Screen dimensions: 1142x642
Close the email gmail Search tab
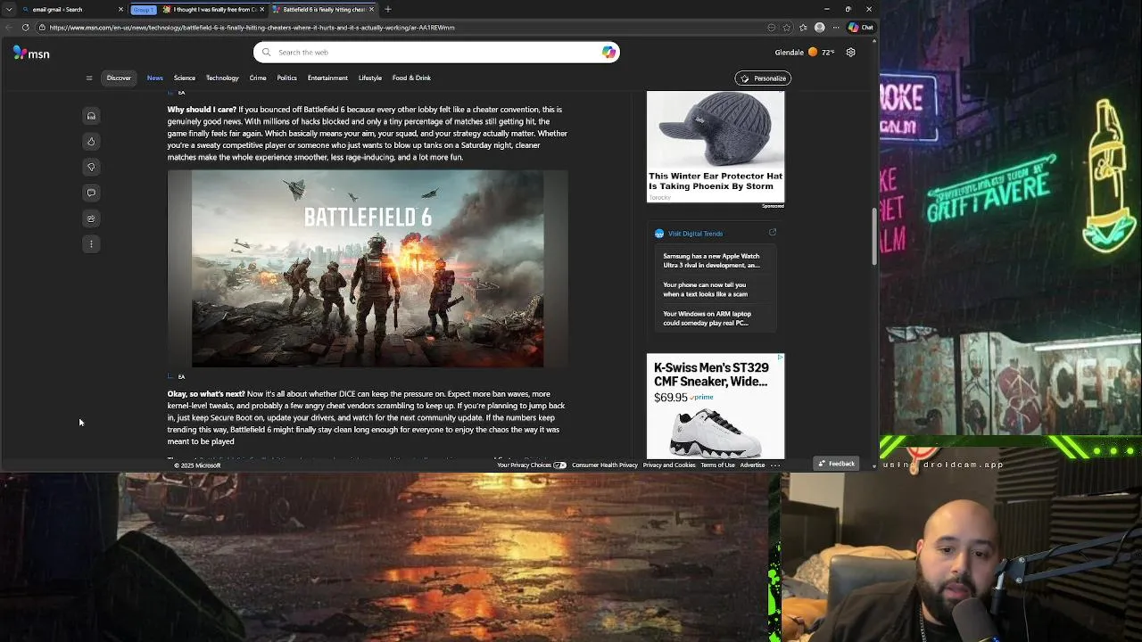pos(120,9)
